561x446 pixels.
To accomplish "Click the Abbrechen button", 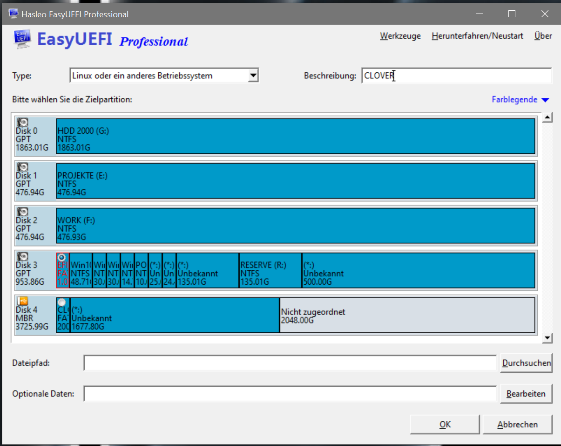I will [x=518, y=425].
